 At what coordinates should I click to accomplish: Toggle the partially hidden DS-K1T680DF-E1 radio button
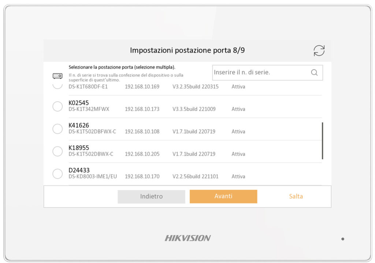[57, 85]
